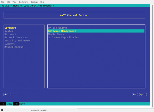The width and height of the screenshot is (154, 112).
Task: Click the [Run] button
Action: [x=135, y=95]
